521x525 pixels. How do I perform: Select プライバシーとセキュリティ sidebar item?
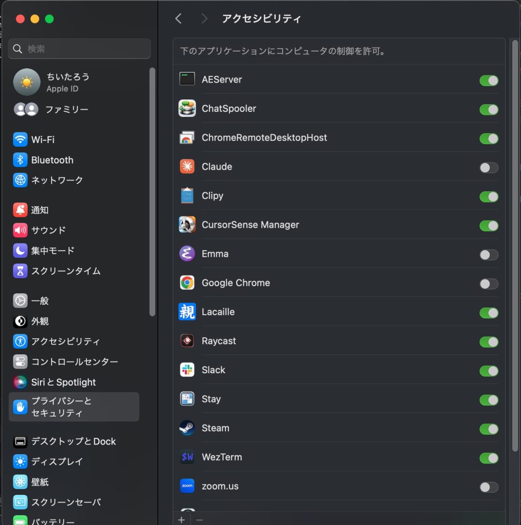click(x=74, y=407)
